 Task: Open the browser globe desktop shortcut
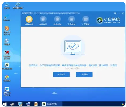tap(7, 42)
